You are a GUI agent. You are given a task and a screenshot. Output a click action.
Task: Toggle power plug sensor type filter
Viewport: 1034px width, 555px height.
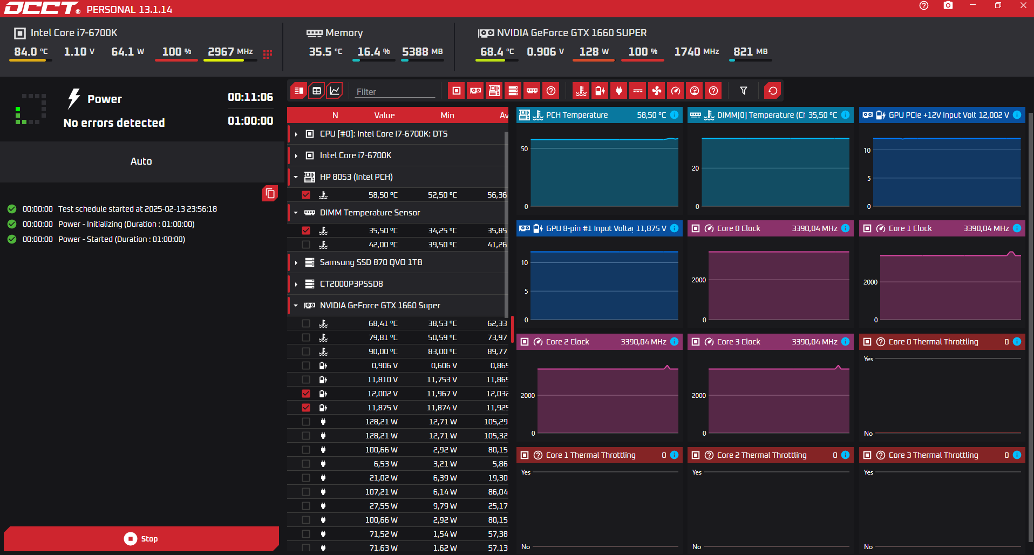[x=619, y=91]
